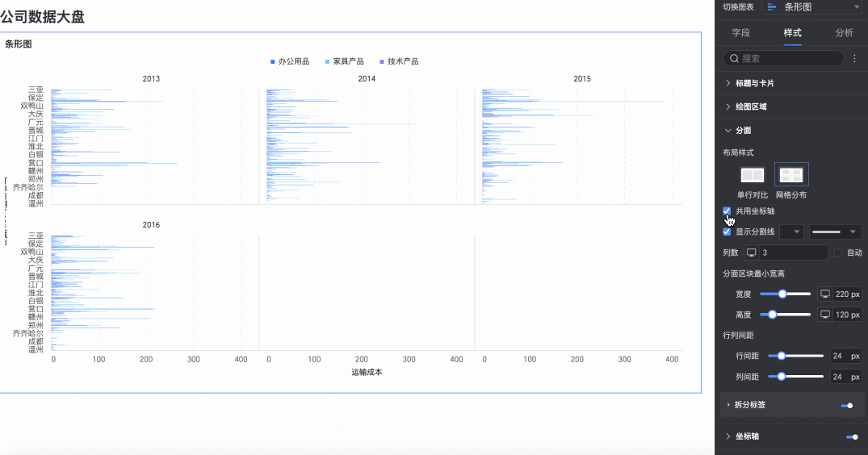Click the 技术产品 legend marker
The width and height of the screenshot is (868, 455).
pos(382,61)
